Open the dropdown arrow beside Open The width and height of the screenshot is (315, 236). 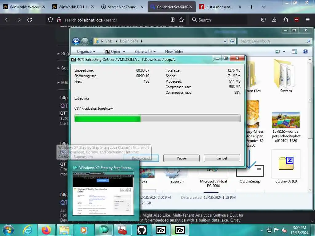coord(124,52)
